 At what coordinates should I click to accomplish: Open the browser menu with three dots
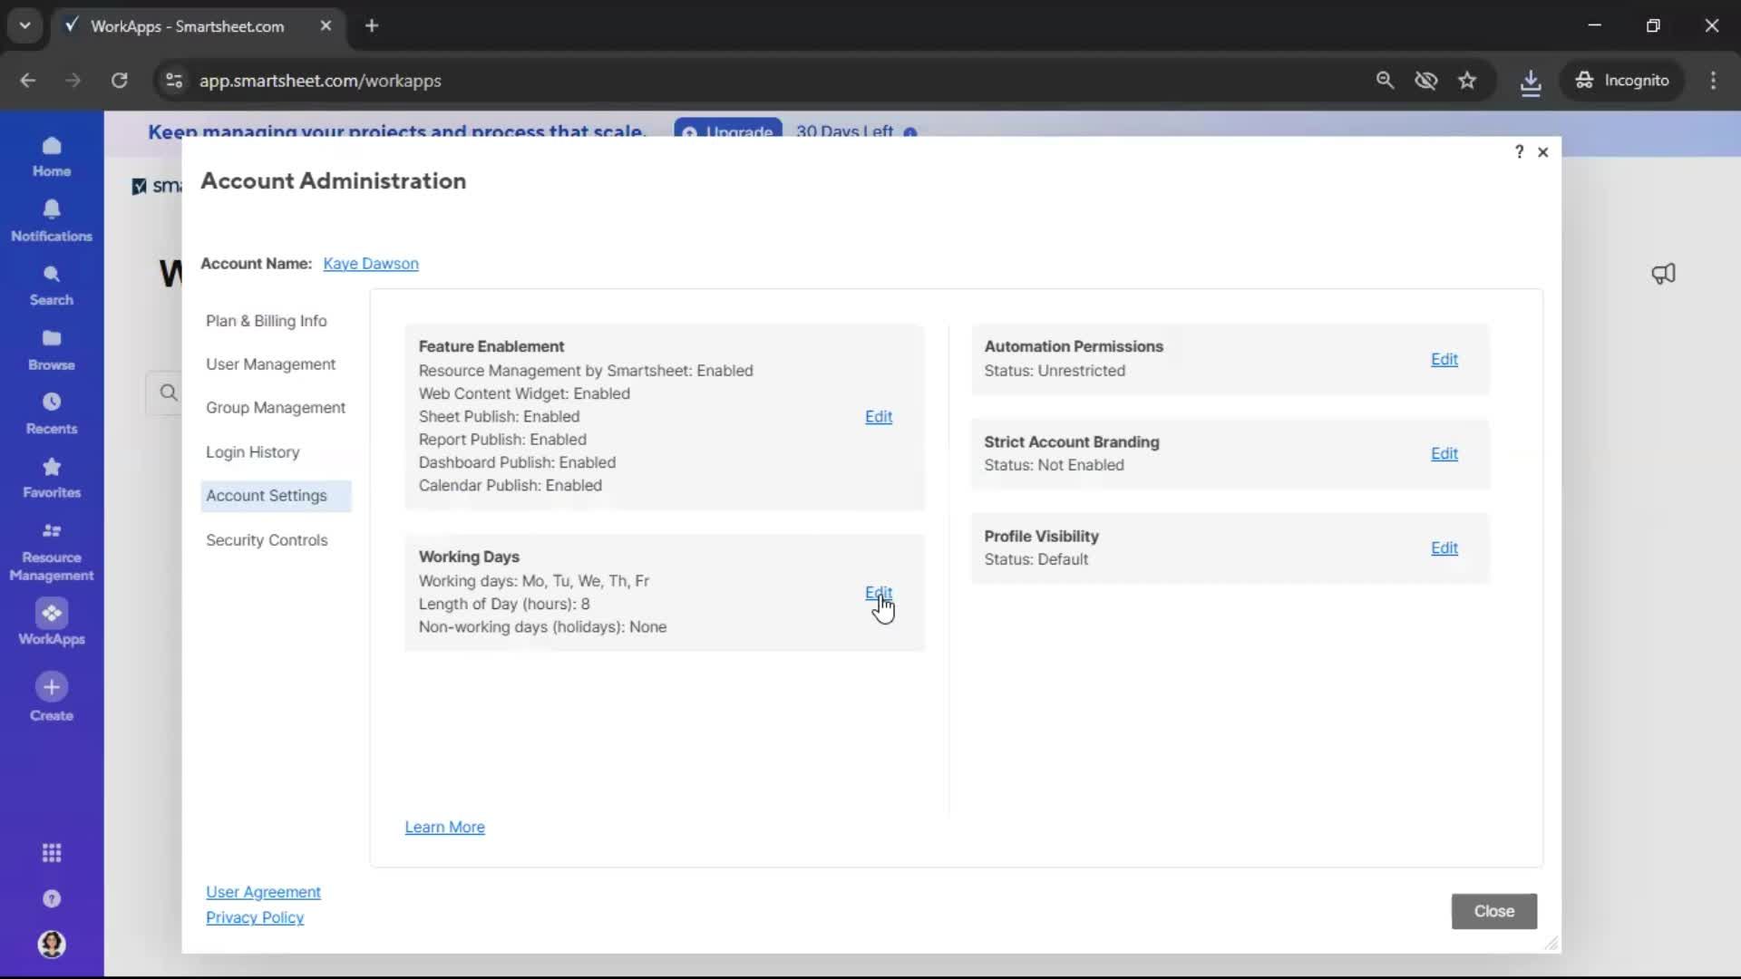1714,80
